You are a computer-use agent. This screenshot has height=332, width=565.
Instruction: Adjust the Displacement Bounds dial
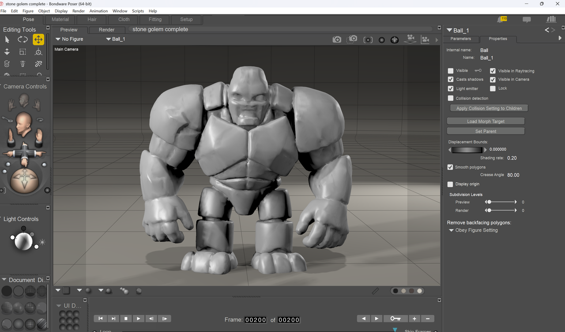[467, 150]
